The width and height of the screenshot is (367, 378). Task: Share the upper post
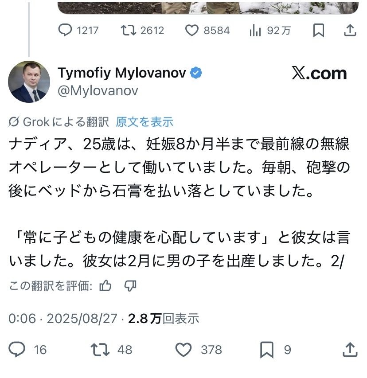point(349,30)
